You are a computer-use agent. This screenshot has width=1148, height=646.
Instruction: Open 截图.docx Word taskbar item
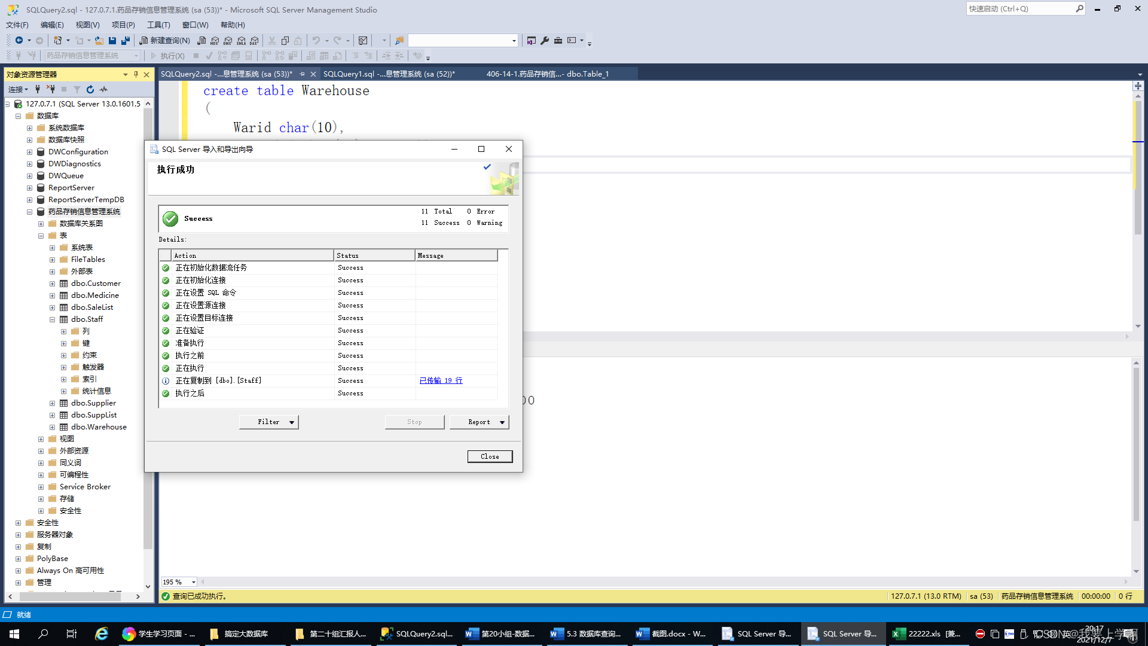point(671,634)
